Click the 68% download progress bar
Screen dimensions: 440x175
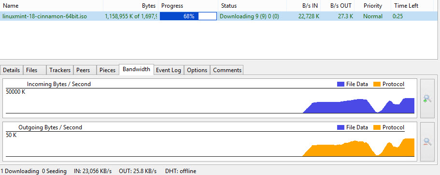pyautogui.click(x=188, y=16)
